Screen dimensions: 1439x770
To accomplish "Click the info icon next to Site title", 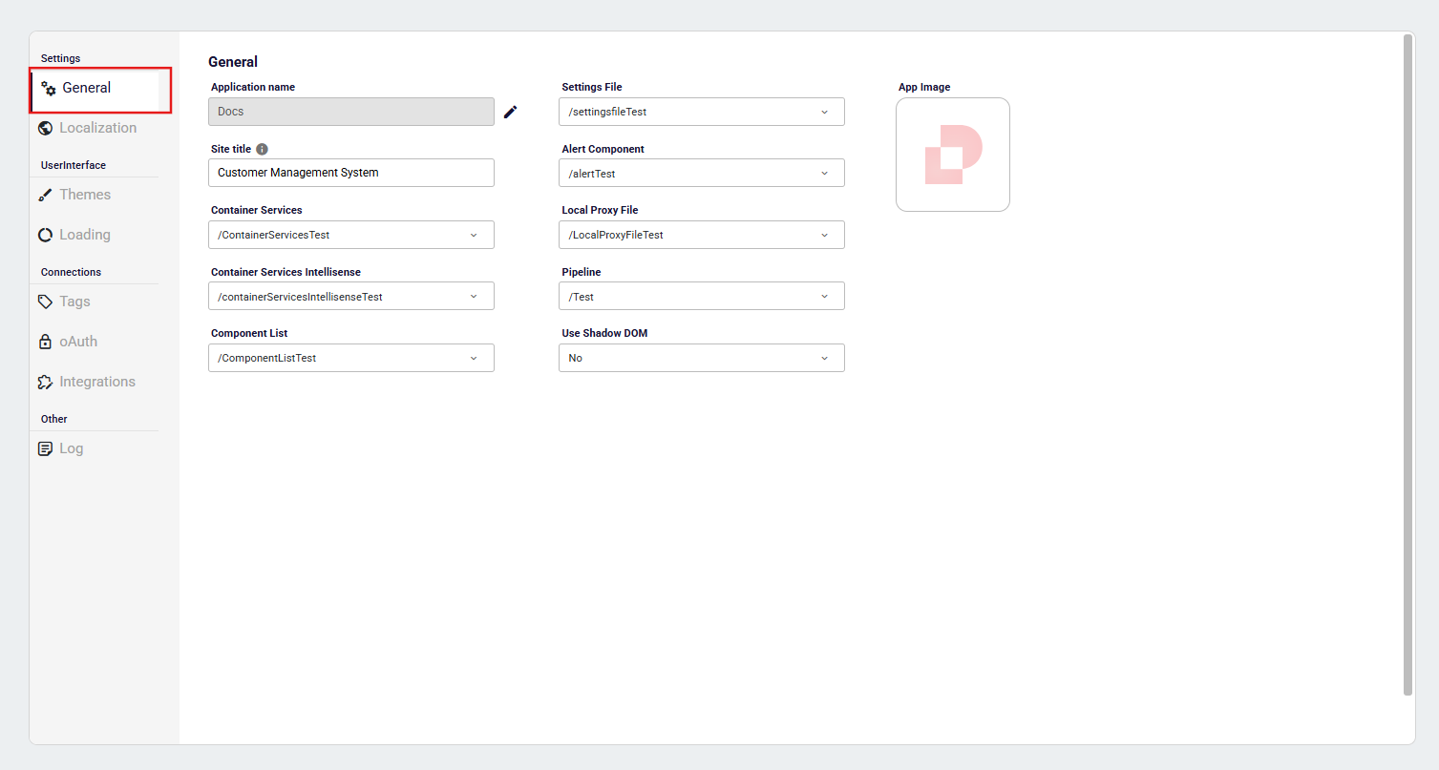I will [262, 150].
